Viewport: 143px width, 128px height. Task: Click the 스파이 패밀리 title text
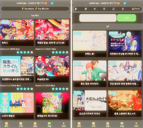tap(8, 116)
